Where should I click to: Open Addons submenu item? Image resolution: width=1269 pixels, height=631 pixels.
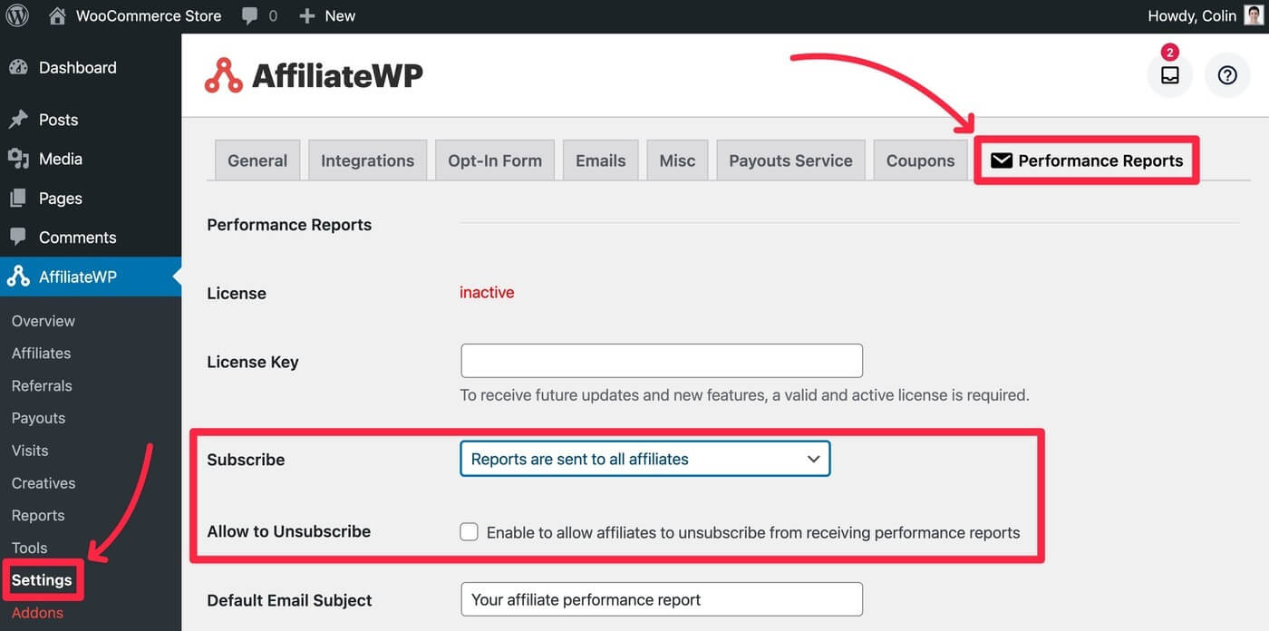pos(37,613)
